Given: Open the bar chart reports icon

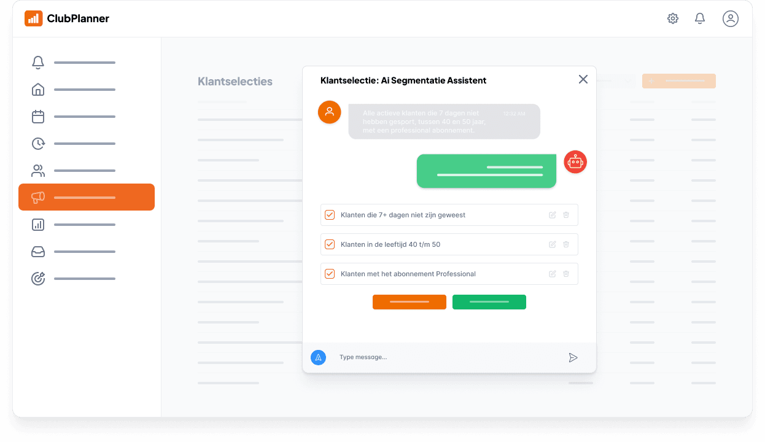Looking at the screenshot, I should (38, 225).
